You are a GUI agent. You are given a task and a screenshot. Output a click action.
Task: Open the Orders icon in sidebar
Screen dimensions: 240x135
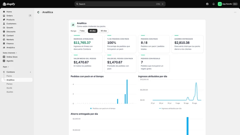click(4, 16)
